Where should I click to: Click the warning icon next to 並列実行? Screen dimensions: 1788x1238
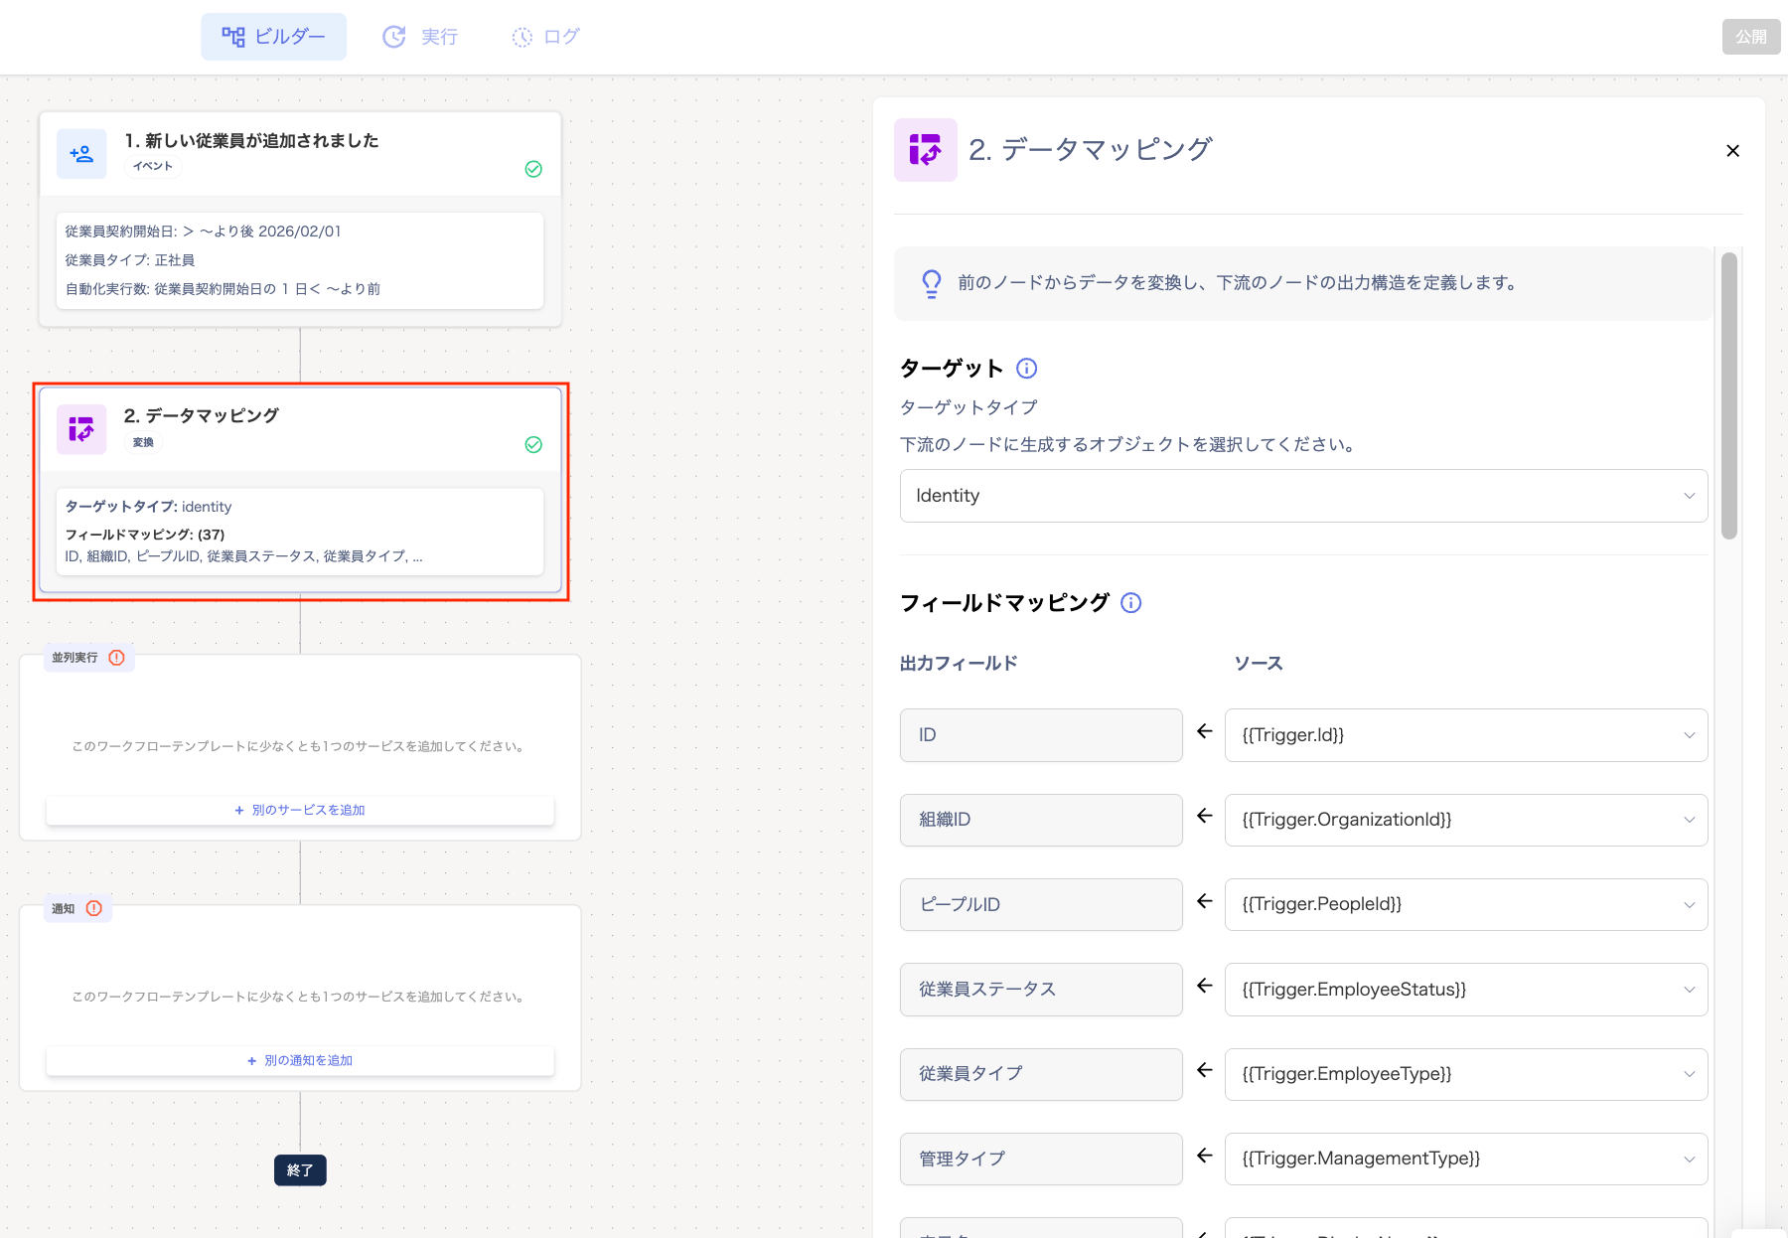click(x=116, y=658)
